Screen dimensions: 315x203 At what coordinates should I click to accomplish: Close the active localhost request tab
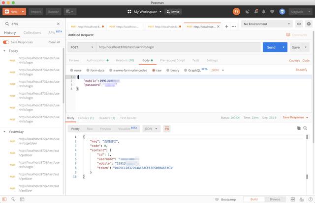click(218, 26)
